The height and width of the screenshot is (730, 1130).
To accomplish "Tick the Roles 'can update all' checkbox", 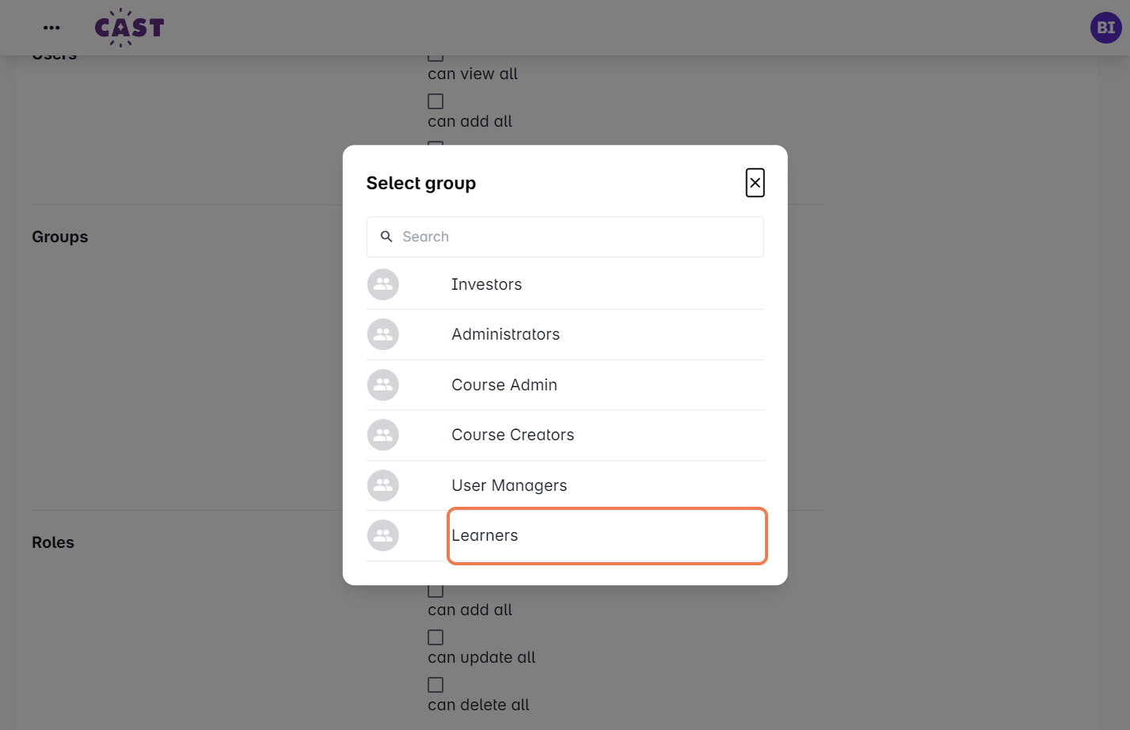I will (436, 637).
